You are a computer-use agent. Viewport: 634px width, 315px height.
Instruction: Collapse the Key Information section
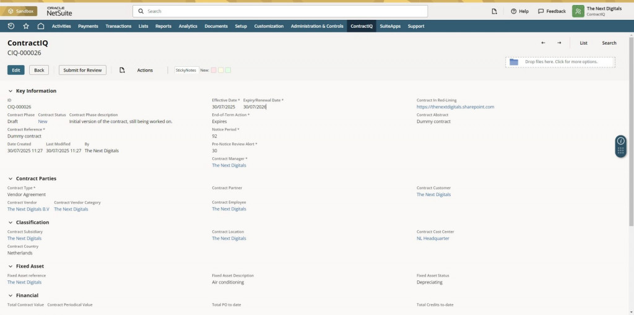[11, 91]
